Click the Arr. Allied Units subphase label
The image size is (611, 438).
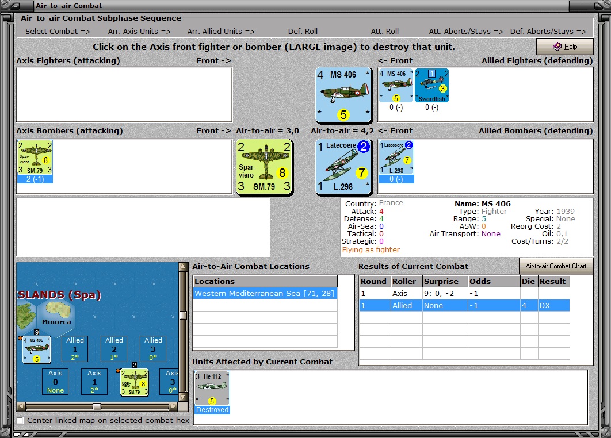pyautogui.click(x=221, y=32)
